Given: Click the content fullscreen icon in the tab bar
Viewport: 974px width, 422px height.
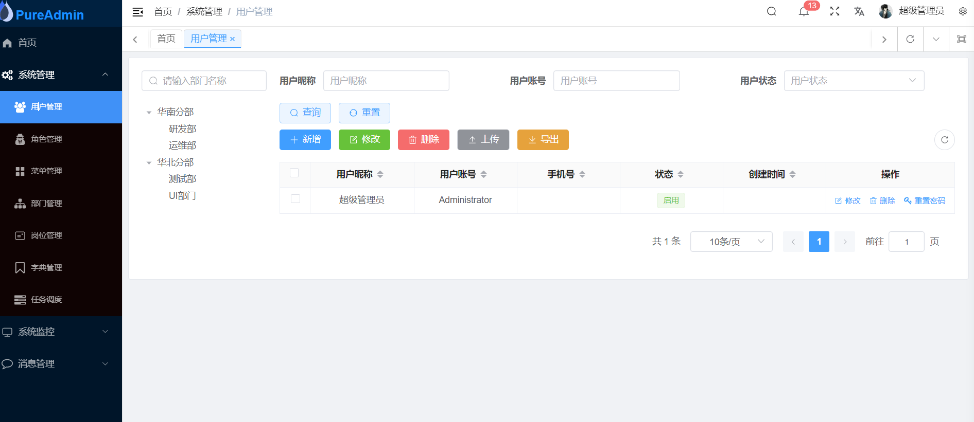Looking at the screenshot, I should (961, 39).
